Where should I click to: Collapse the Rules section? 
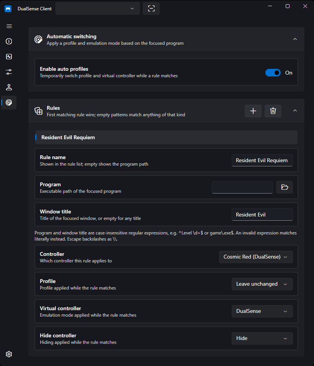click(295, 111)
